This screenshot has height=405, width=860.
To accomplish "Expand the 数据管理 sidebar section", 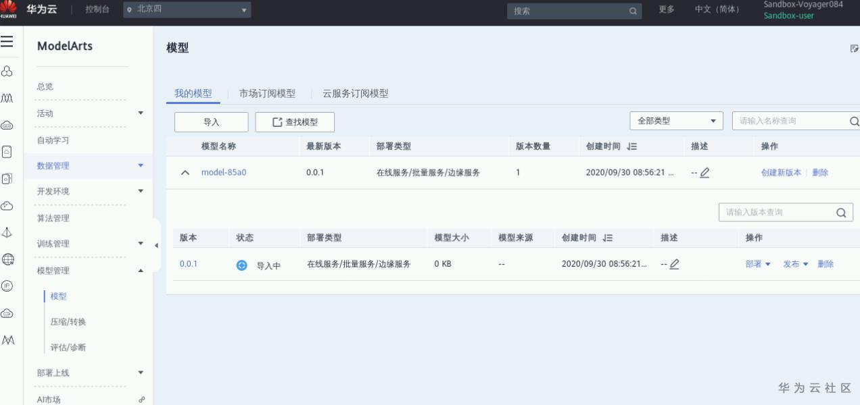I will pos(141,165).
